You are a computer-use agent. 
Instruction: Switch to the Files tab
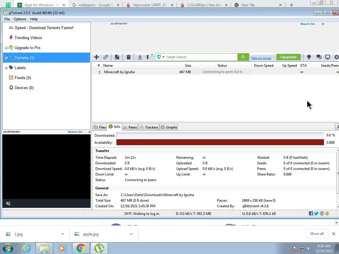click(100, 127)
